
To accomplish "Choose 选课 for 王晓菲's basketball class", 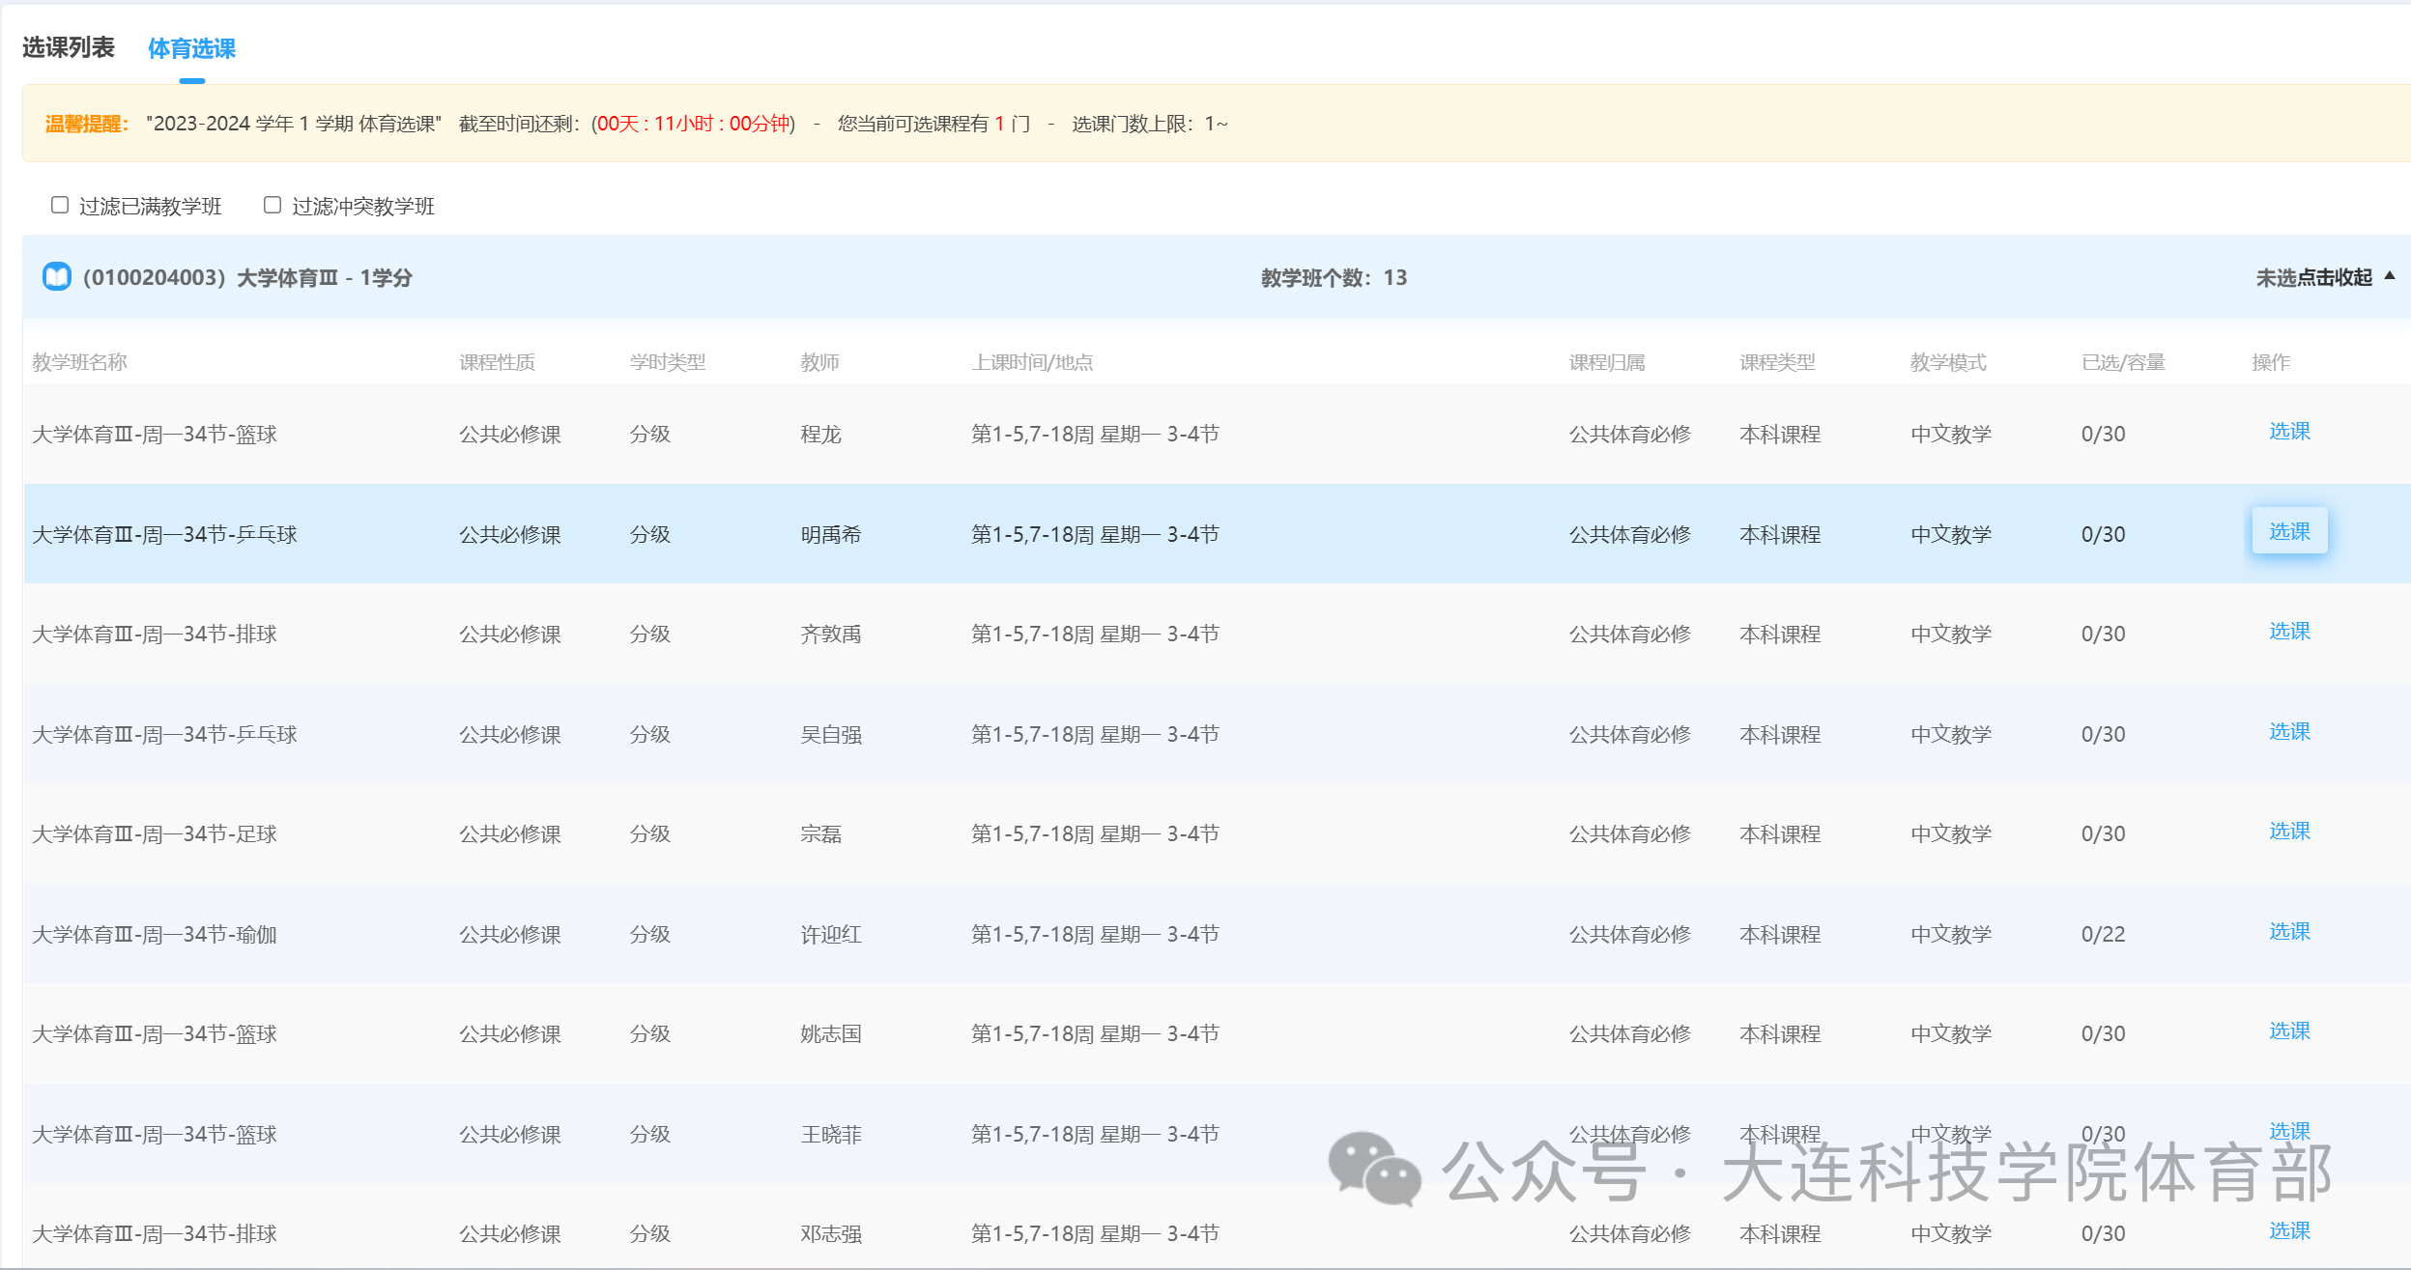I will pos(2288,1131).
